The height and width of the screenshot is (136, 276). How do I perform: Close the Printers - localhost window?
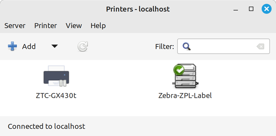click(267, 9)
